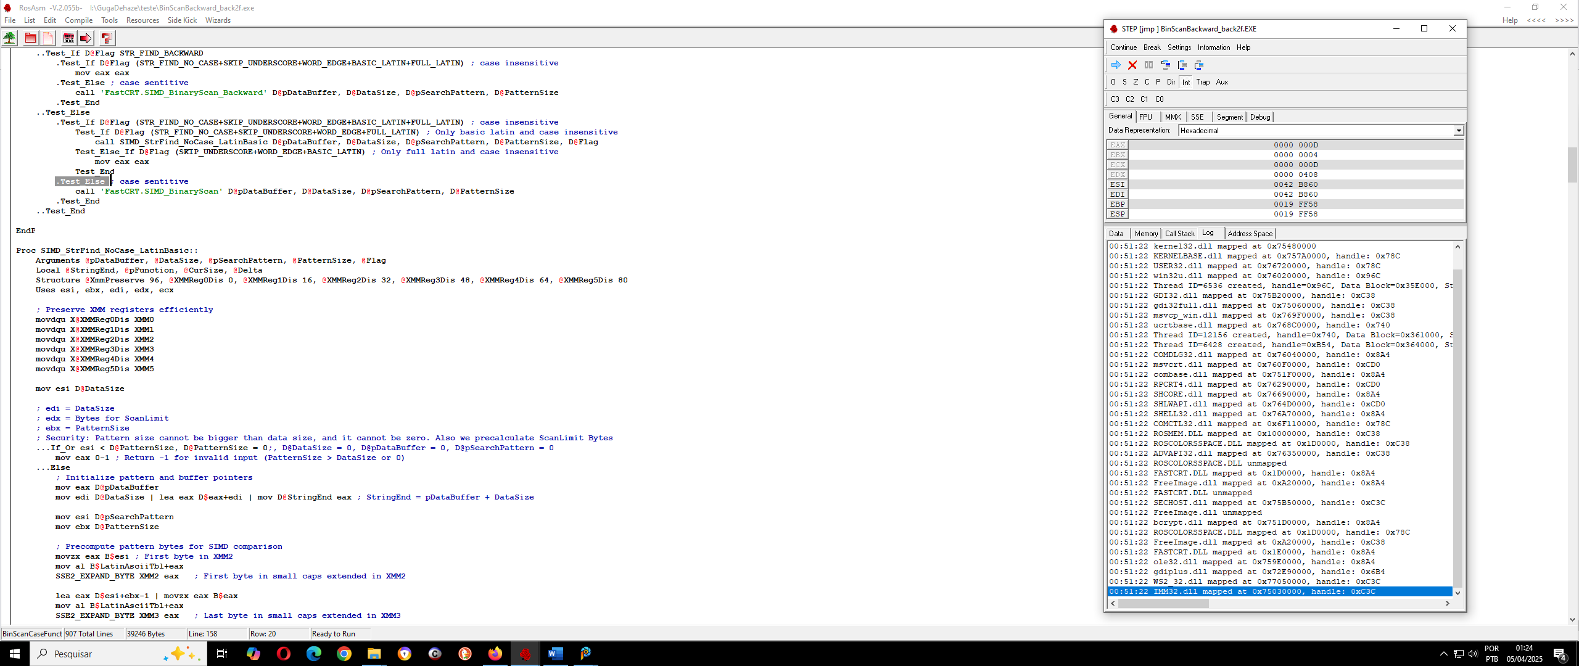
Task: Open the tree view toolbar icon
Action: 10,38
